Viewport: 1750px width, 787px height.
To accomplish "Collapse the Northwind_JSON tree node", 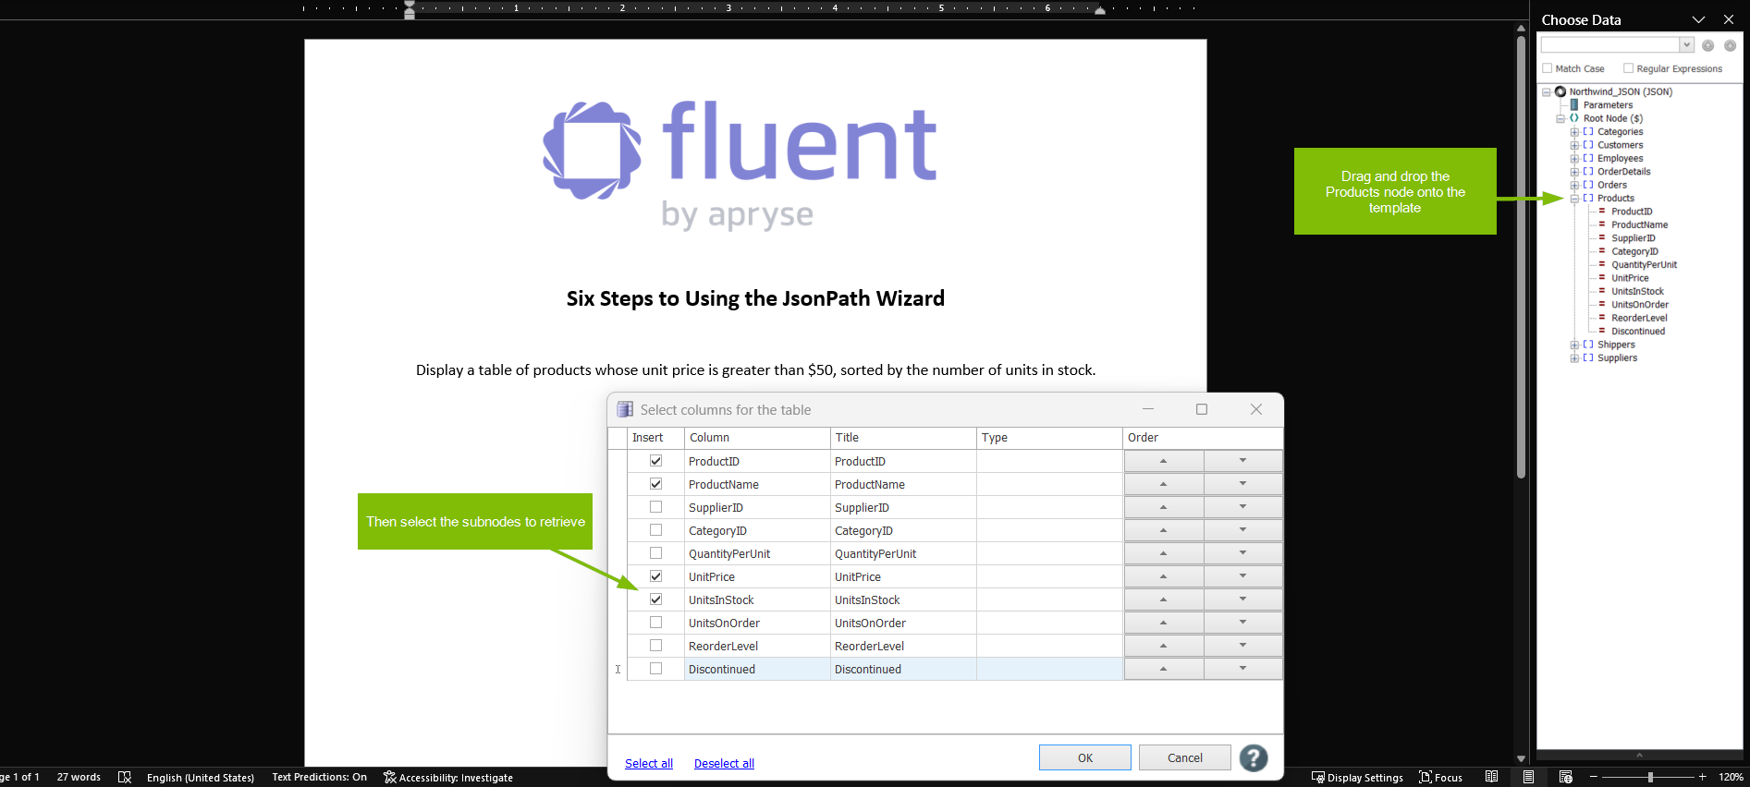I will tap(1546, 91).
